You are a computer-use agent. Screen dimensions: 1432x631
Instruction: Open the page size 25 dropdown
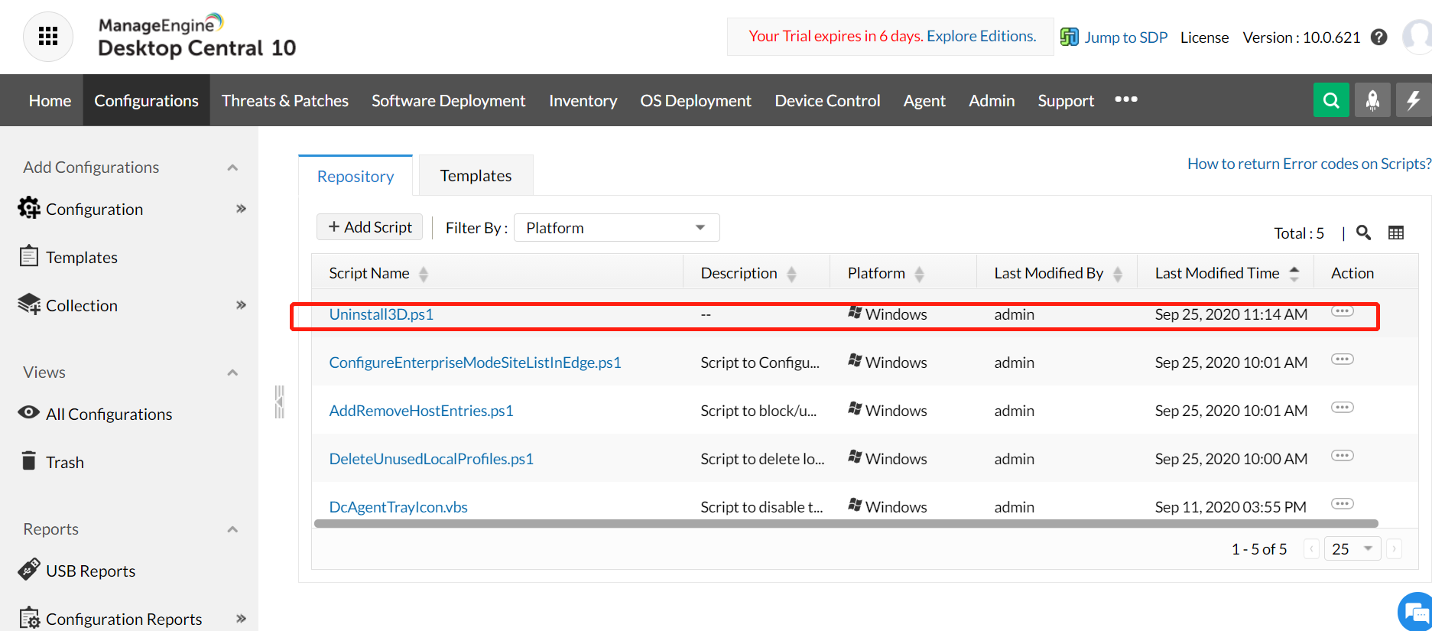1352,549
